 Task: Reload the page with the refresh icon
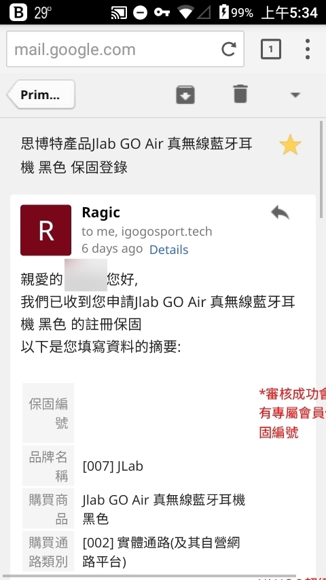click(229, 49)
